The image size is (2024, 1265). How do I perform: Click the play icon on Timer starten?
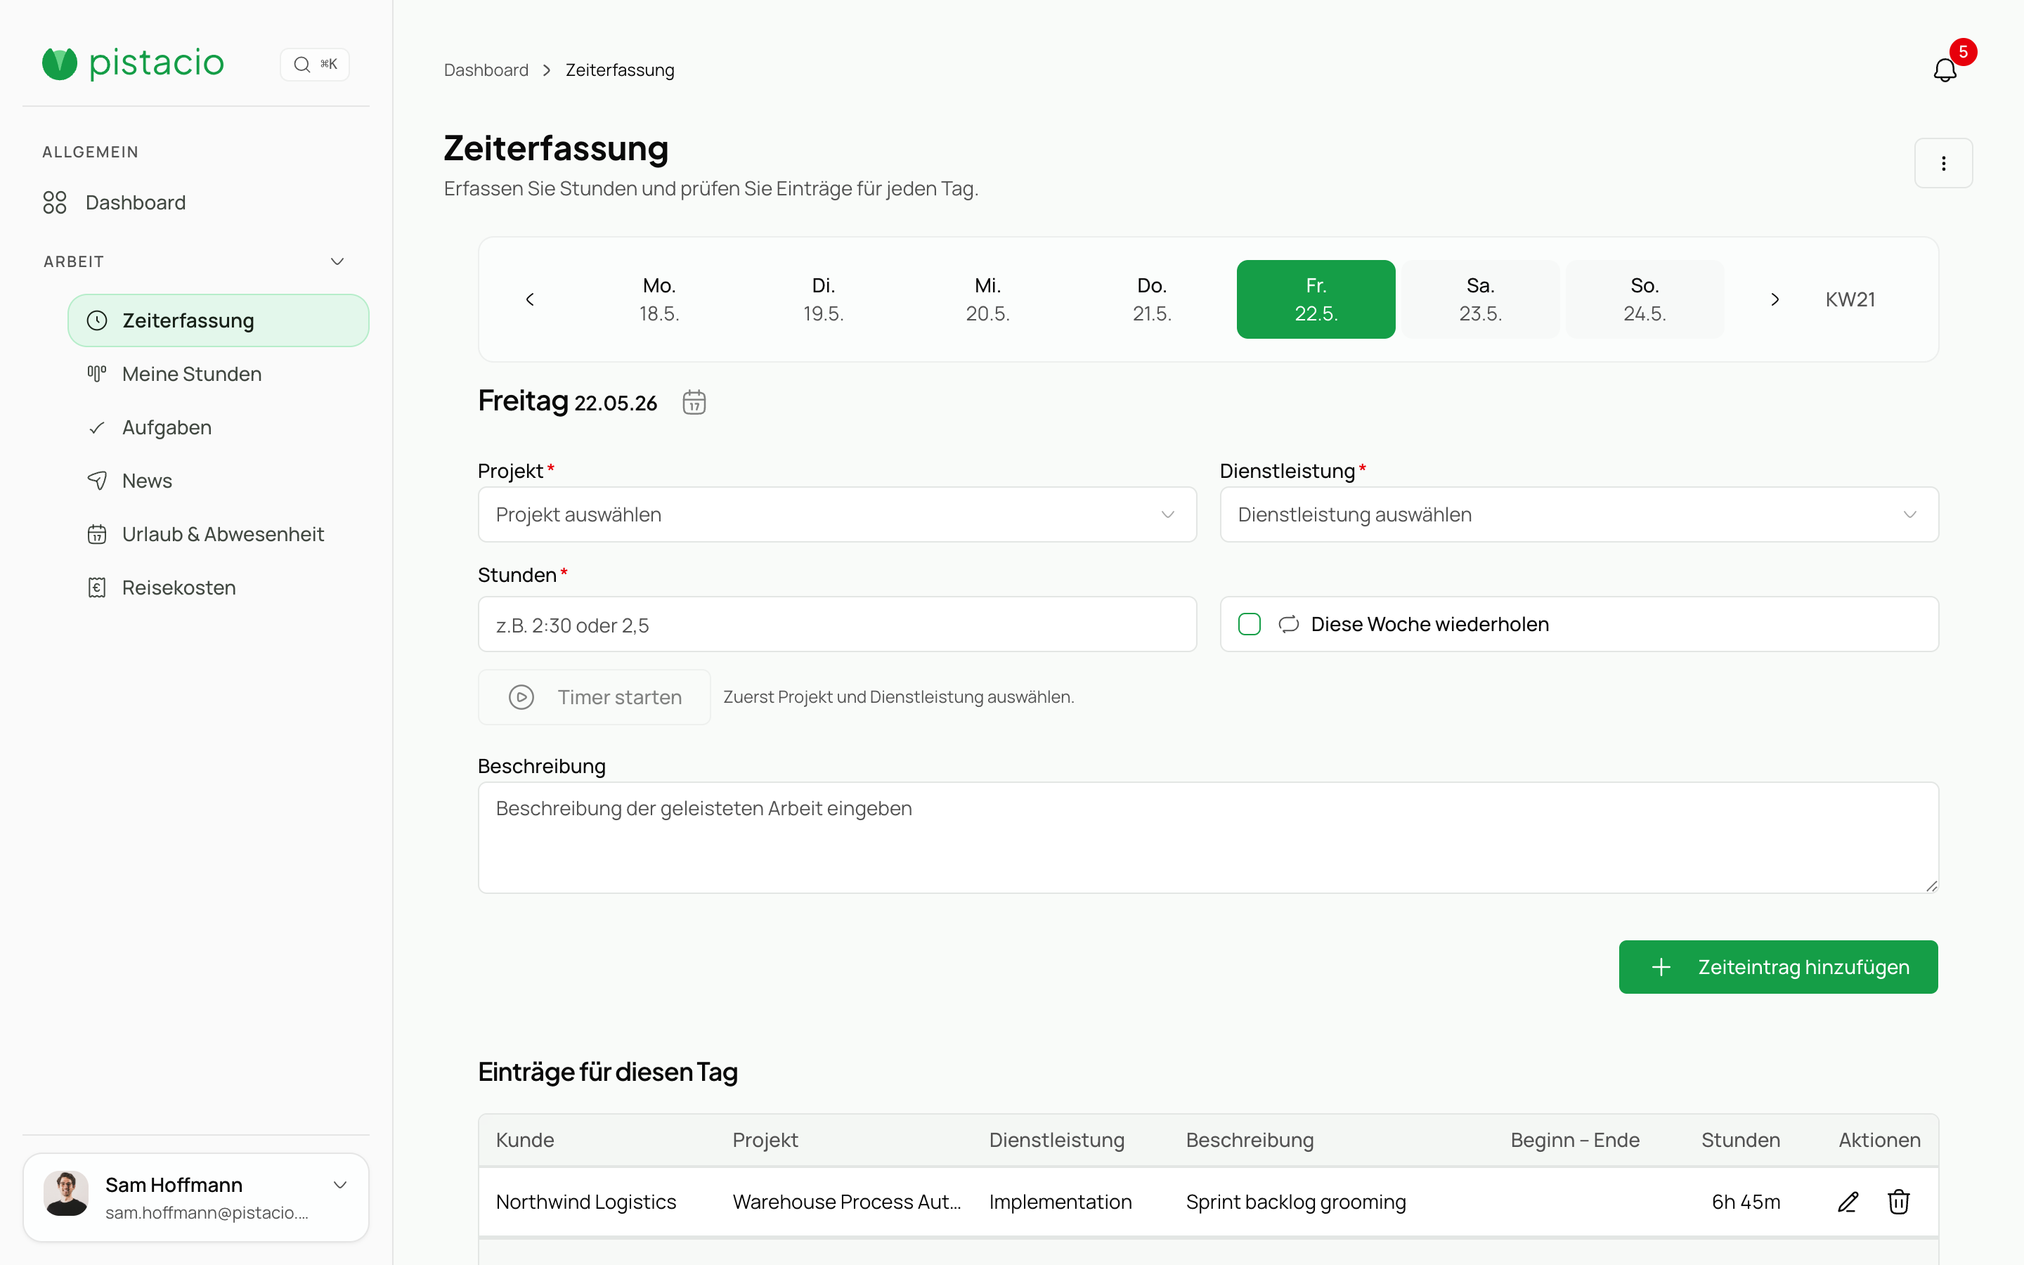click(x=521, y=697)
